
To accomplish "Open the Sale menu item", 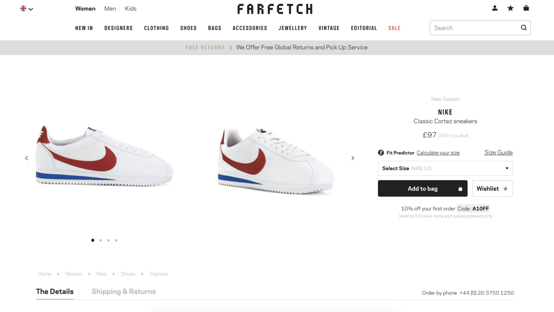I will point(394,28).
